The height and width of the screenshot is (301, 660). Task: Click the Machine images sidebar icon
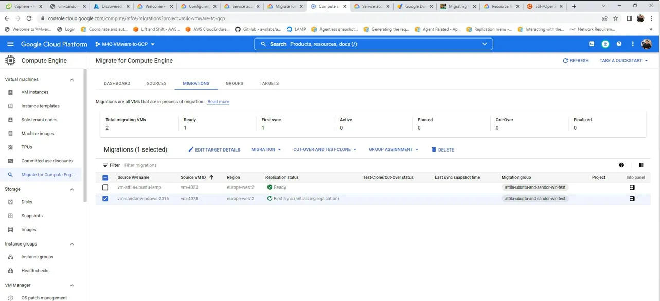pos(10,134)
